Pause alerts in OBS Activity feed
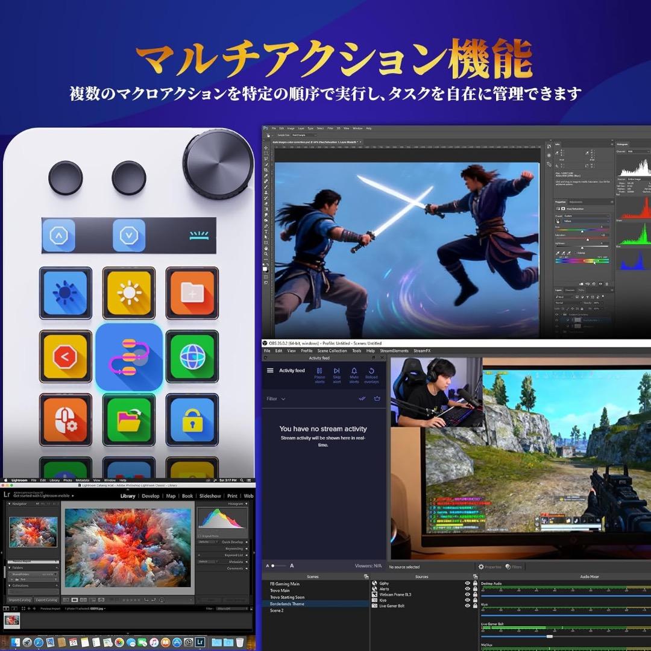Viewport: 651px width, 651px height. (x=319, y=375)
